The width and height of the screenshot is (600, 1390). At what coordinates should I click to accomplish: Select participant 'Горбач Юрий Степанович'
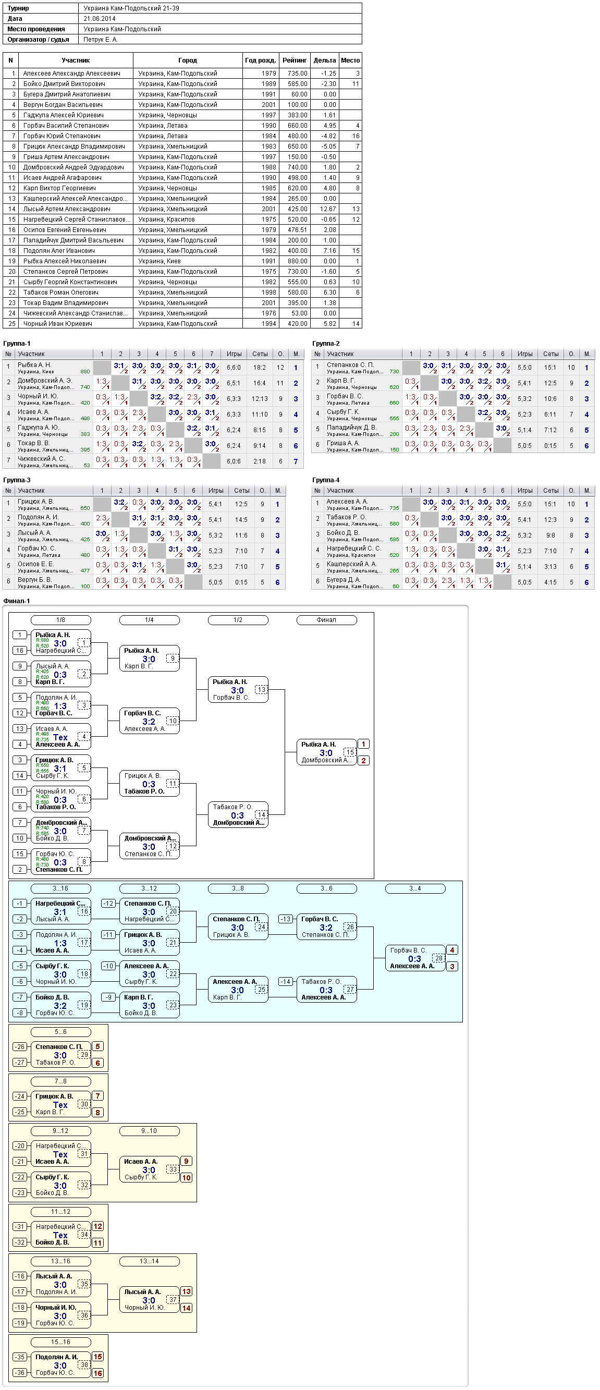(62, 136)
